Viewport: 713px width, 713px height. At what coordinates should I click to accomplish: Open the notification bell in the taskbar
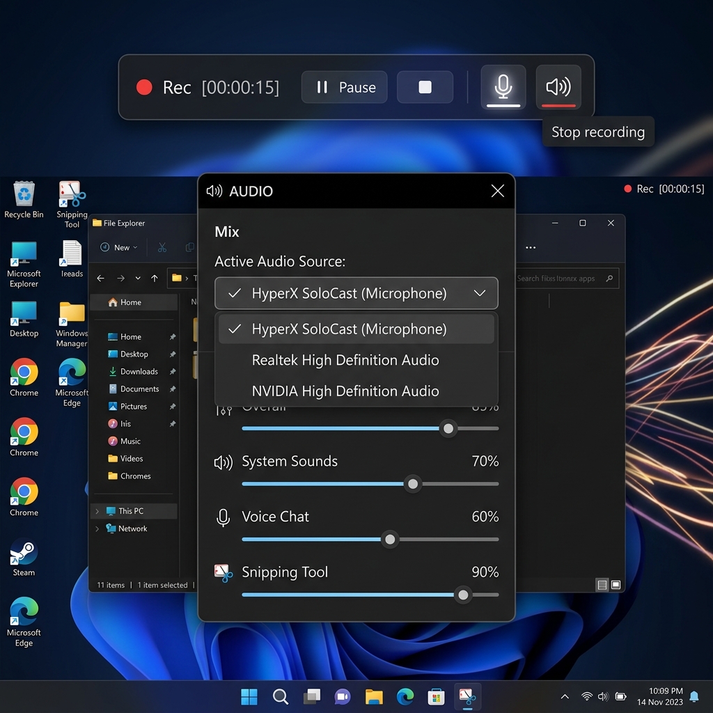click(694, 696)
